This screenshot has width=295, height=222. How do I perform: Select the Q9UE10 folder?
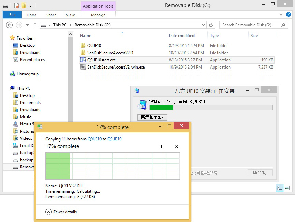[94, 46]
